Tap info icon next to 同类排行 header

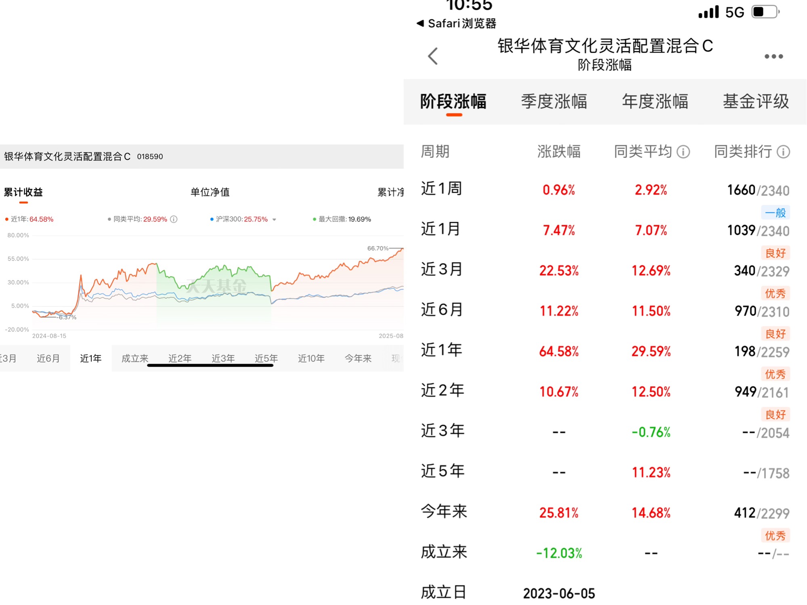pos(783,152)
